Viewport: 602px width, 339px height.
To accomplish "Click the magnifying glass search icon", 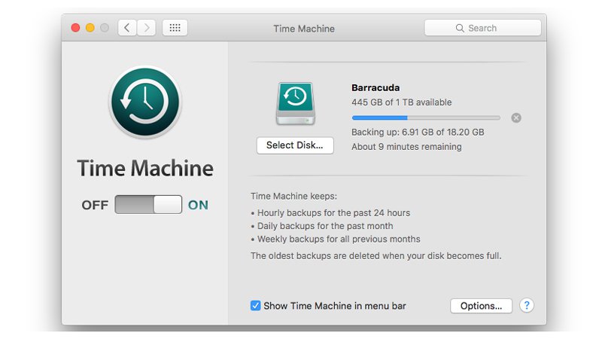I will 460,28.
